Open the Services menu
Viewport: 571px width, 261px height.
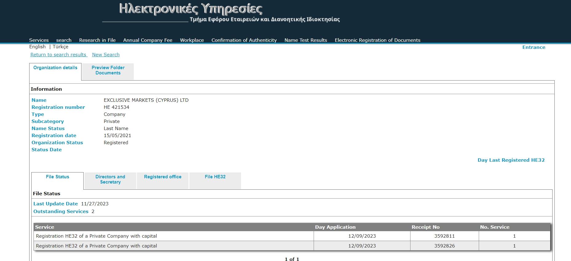click(x=39, y=40)
